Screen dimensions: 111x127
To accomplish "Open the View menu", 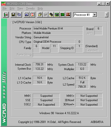I will 20,9.
